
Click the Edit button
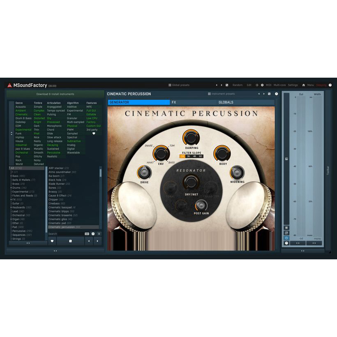click(x=249, y=85)
